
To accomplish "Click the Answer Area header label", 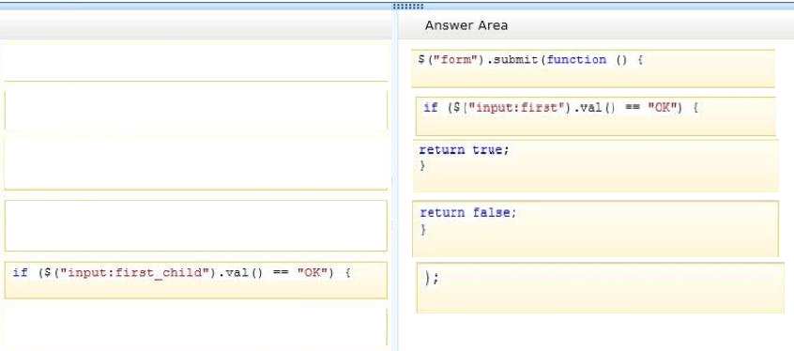I will click(466, 25).
